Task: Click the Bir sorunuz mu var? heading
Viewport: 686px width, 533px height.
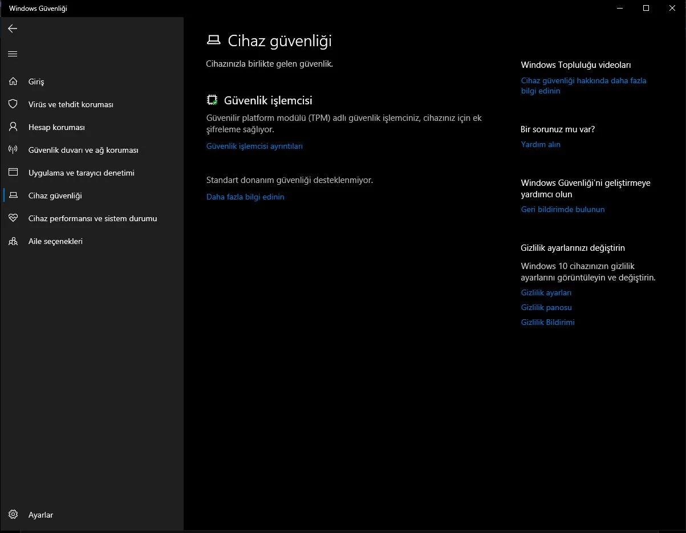Action: 558,129
